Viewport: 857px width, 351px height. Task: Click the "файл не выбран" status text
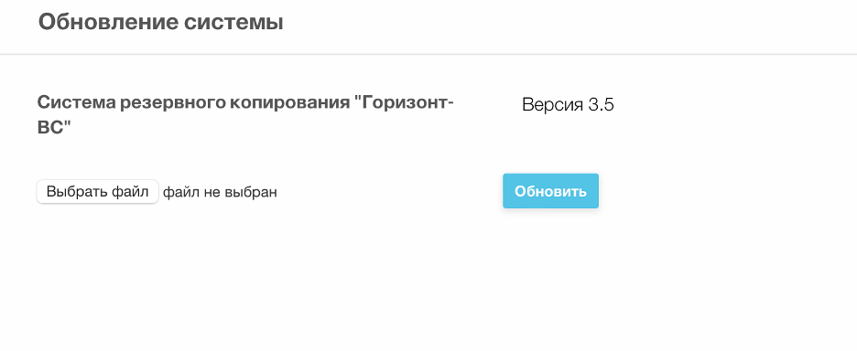pyautogui.click(x=220, y=192)
